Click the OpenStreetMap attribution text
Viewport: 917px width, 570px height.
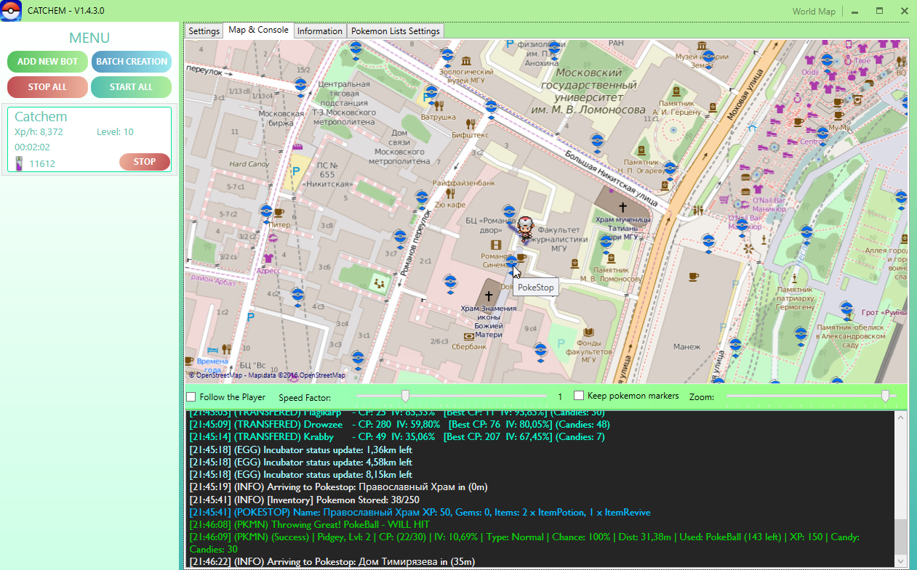pos(267,375)
